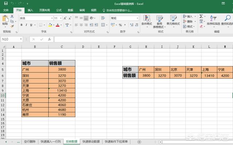Click the red font color swatch

pos(58,25)
